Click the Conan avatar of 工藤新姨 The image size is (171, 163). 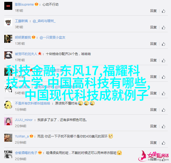[8, 22]
